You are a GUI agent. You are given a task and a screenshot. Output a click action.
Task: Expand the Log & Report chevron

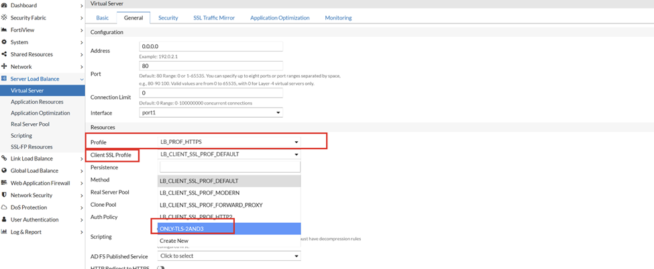[x=81, y=232]
